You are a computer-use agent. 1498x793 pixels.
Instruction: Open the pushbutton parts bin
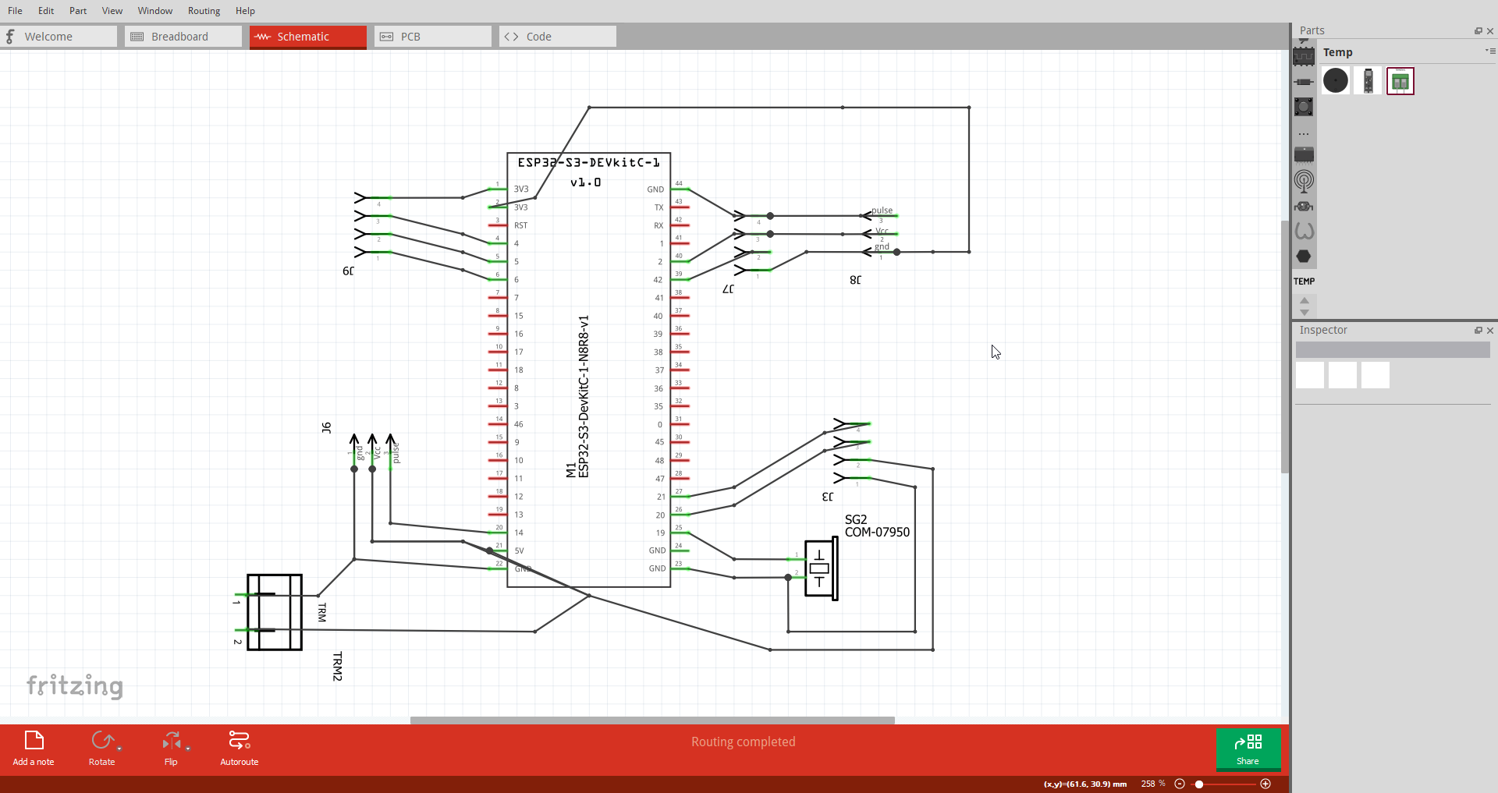click(1304, 107)
